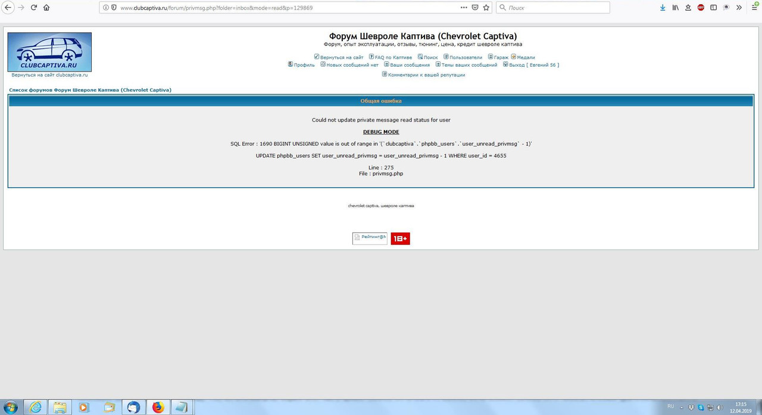The image size is (762, 415).
Task: Click the Adblock Plus ABP icon
Action: click(x=701, y=8)
